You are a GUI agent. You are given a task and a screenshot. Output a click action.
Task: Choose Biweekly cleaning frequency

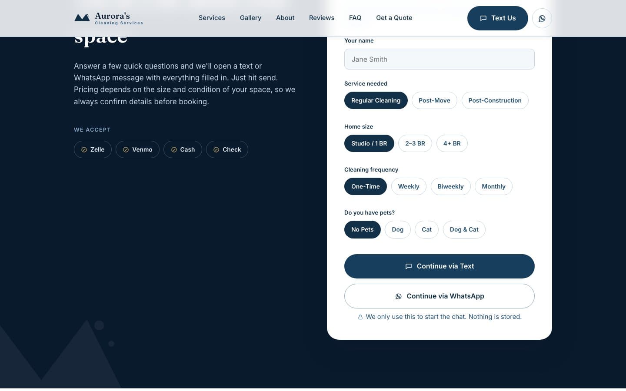tap(450, 186)
